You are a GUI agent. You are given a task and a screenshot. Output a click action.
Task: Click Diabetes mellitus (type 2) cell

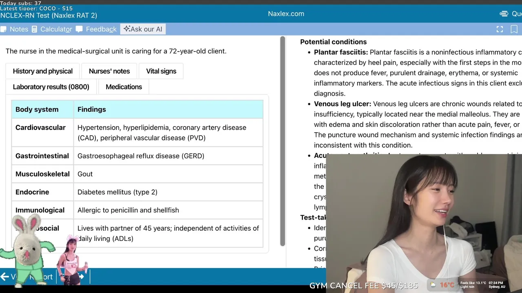click(x=168, y=192)
